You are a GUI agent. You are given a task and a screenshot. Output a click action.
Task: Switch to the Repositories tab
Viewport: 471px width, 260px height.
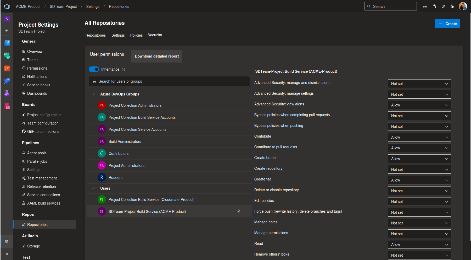point(96,35)
